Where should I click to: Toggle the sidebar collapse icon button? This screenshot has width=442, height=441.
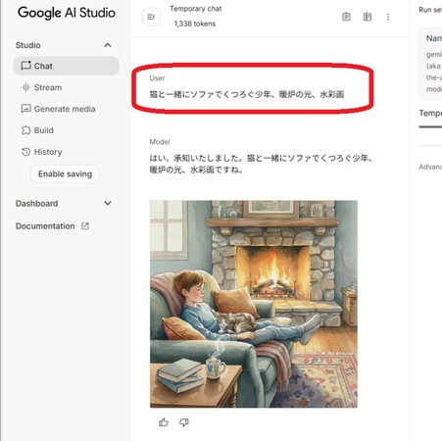click(151, 17)
